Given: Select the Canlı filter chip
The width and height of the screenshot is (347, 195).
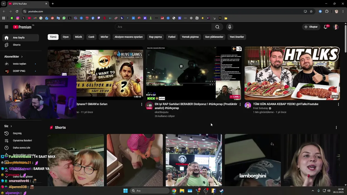Looking at the screenshot, I should coord(91,37).
